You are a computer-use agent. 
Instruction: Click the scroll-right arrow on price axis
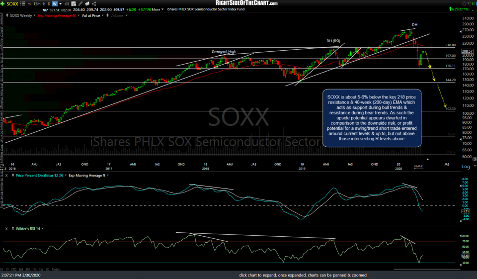(x=474, y=159)
